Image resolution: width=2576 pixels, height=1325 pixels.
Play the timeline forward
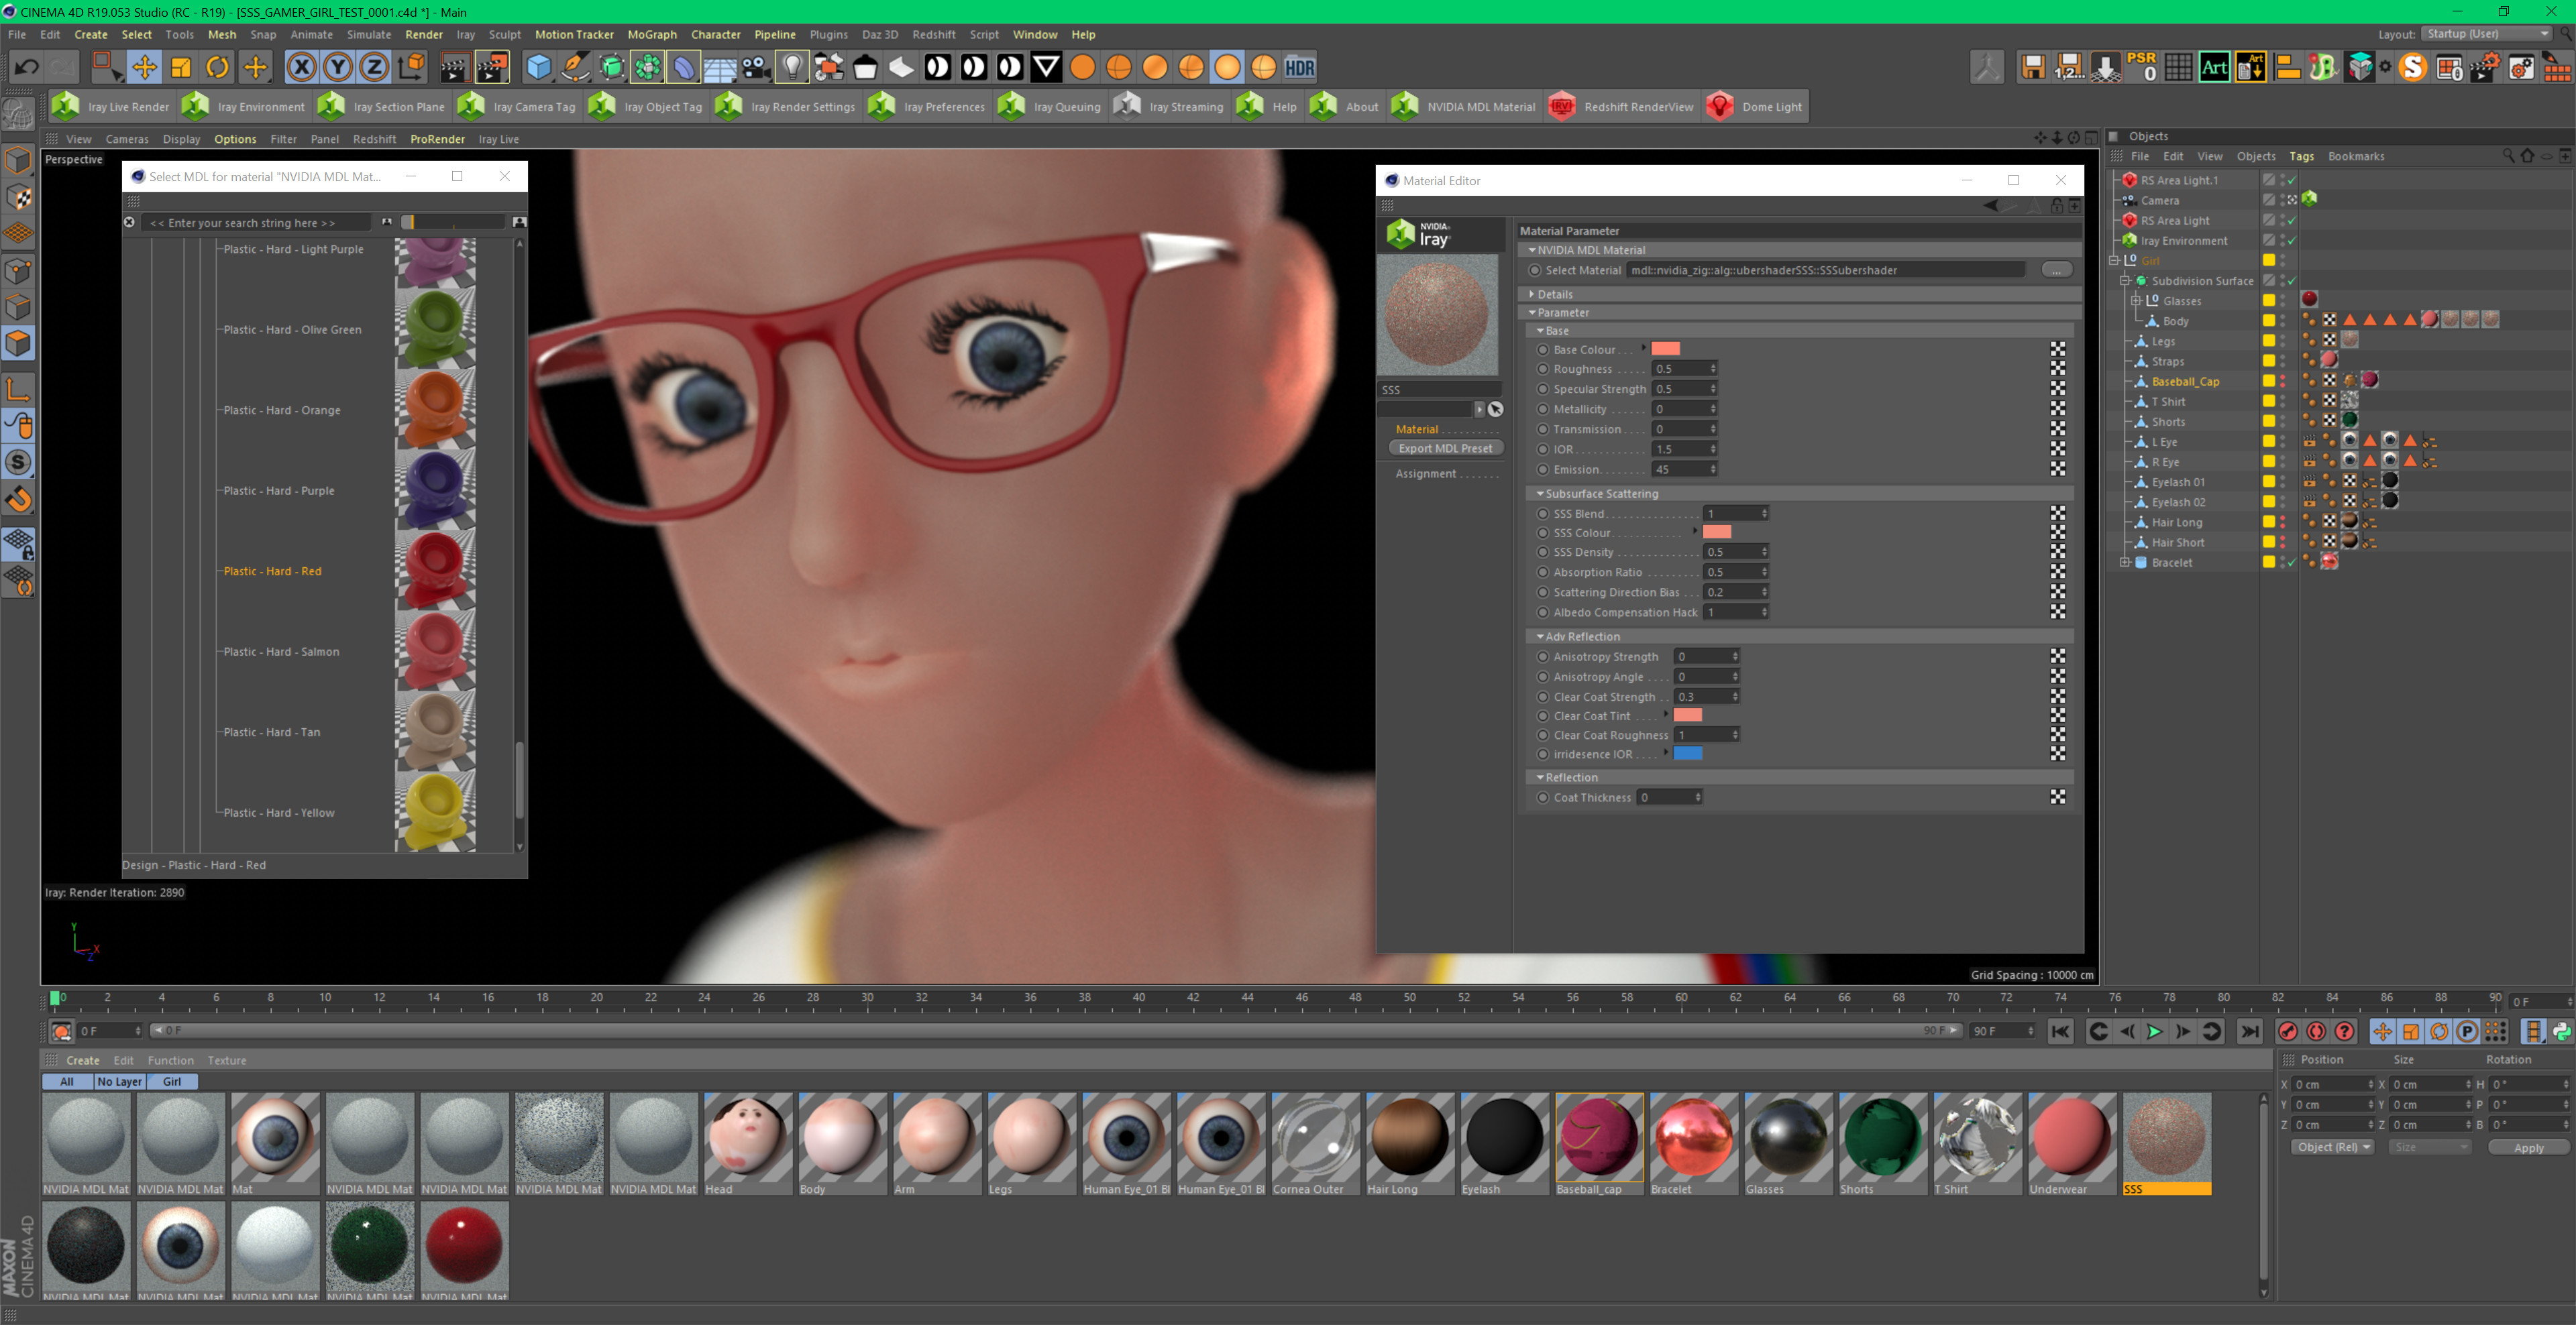(x=2155, y=1031)
